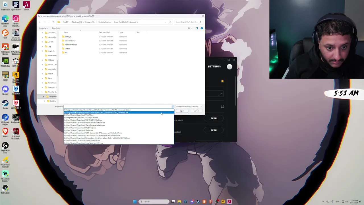Click the taskbar Search box
The width and height of the screenshot is (364, 205).
tap(154, 202)
